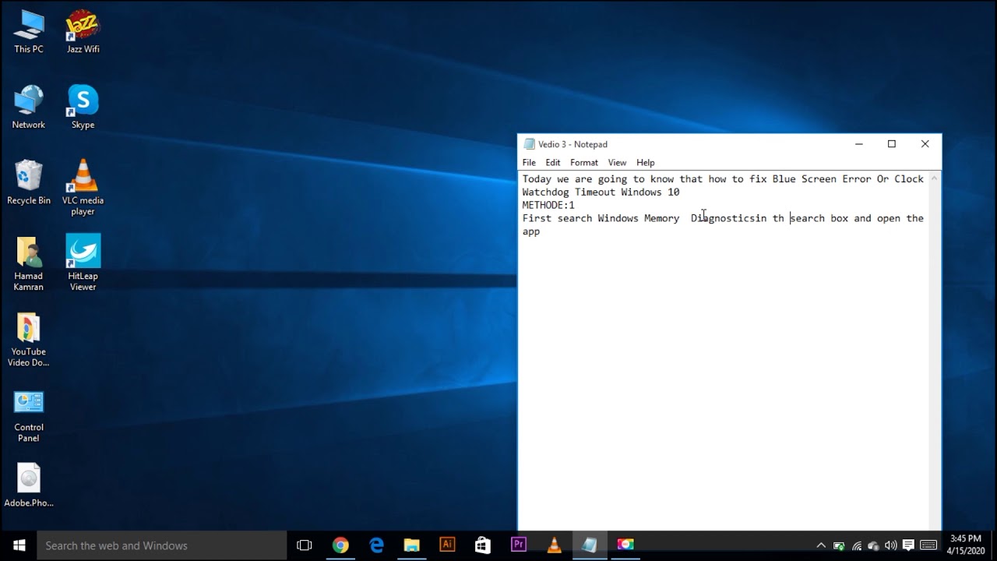Open the Windows Start menu
The image size is (997, 561).
[19, 545]
